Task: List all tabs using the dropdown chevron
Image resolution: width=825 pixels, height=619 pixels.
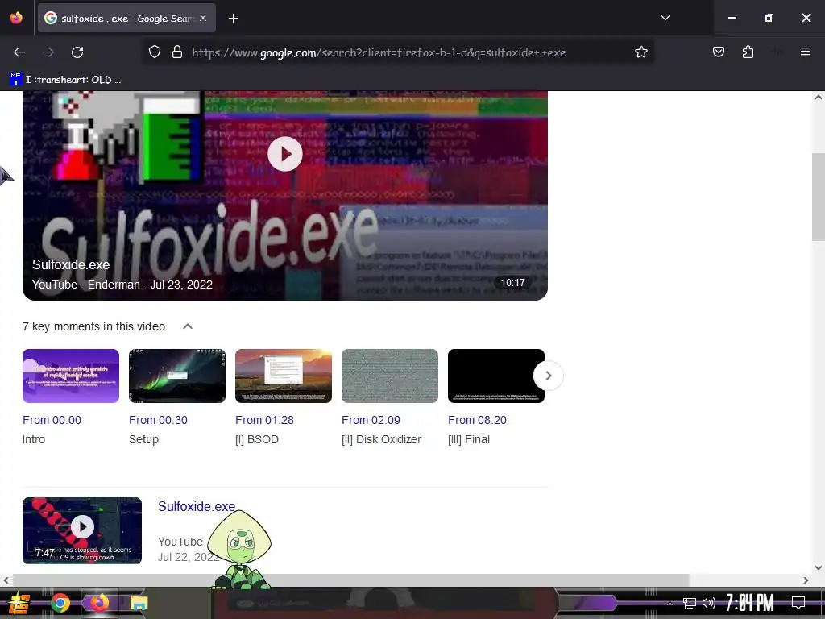Action: pos(665,18)
